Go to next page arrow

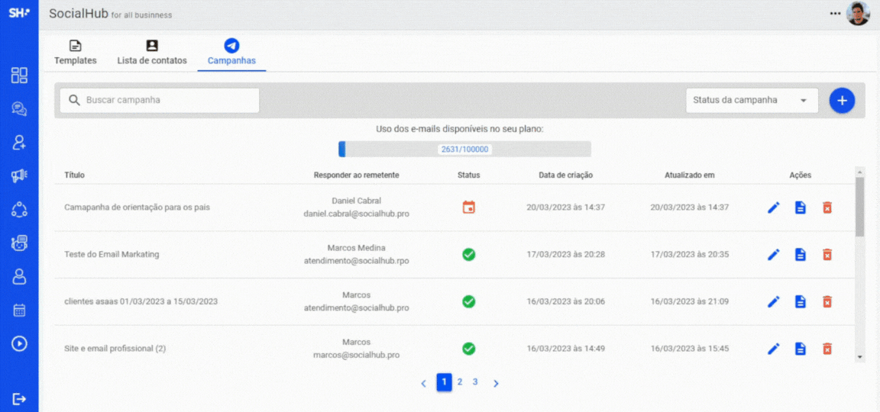[x=496, y=384]
